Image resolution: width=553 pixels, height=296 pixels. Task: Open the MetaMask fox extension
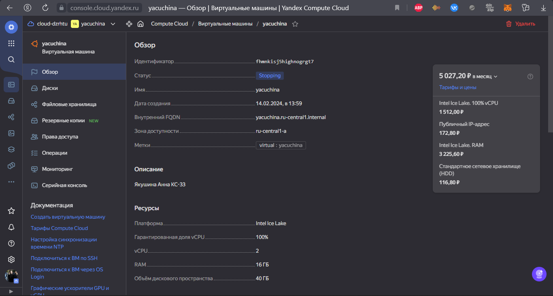[x=507, y=8]
